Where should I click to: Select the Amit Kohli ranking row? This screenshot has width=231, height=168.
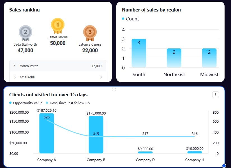[58, 77]
